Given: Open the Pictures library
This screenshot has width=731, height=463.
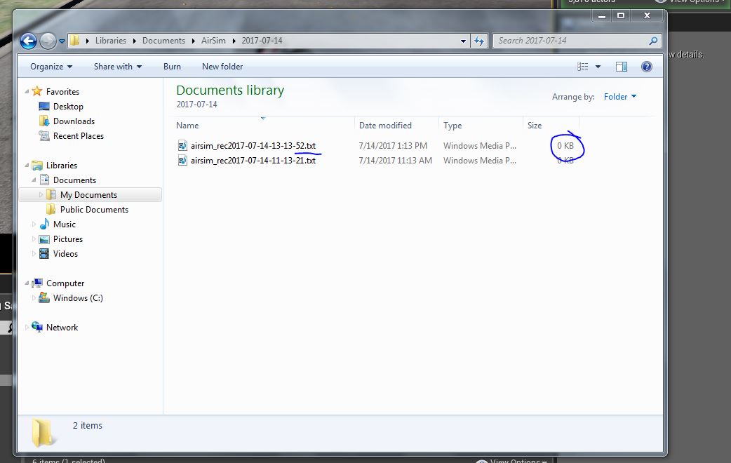Looking at the screenshot, I should [x=68, y=239].
